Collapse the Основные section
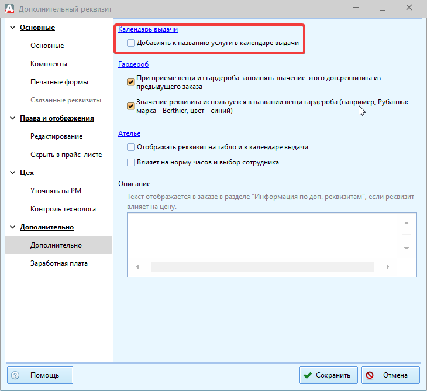 [x=12, y=28]
